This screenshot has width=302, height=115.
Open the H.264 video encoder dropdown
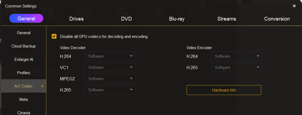237,56
